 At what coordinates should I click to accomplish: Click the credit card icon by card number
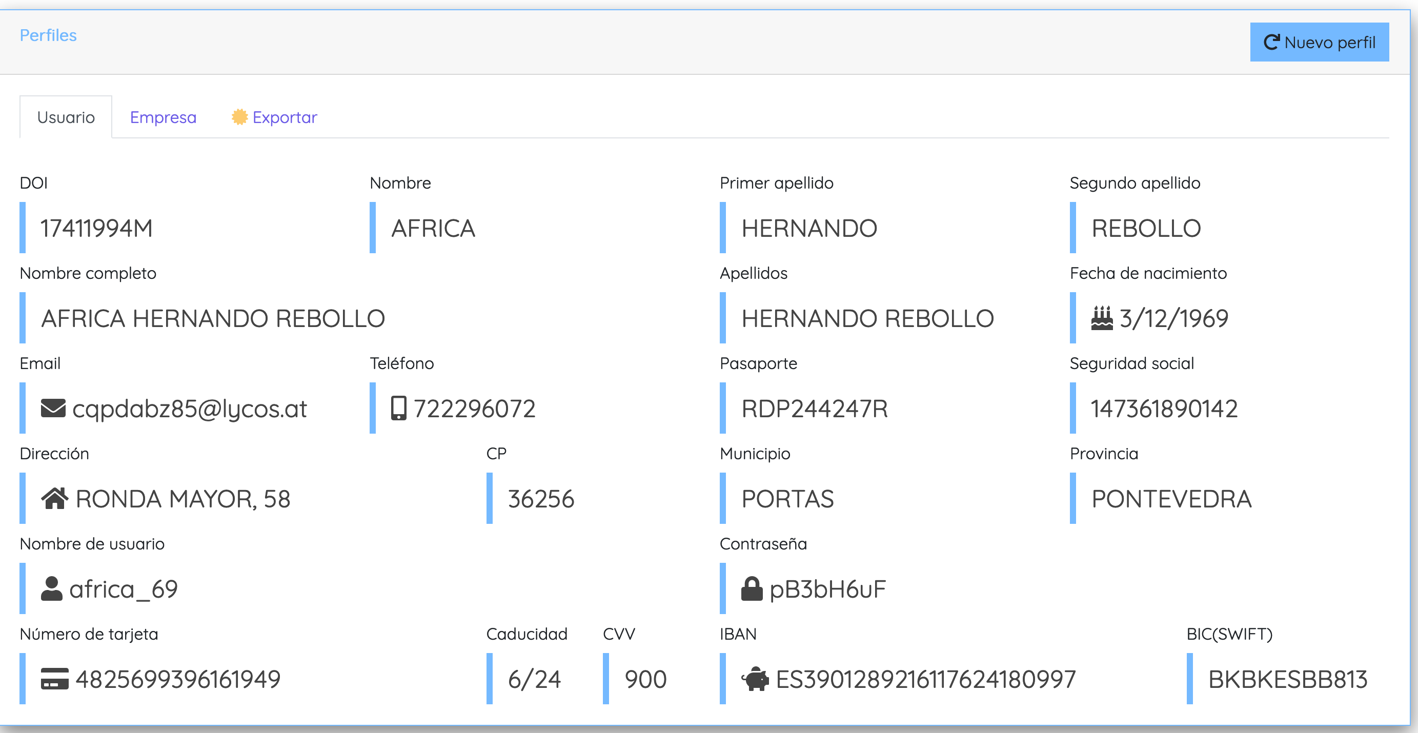pos(54,679)
